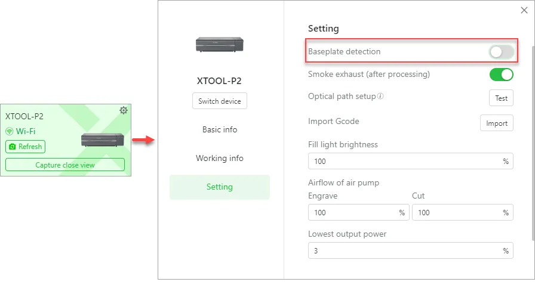The image size is (535, 282).
Task: Click the camera icon on the Refresh button
Action: tap(13, 147)
